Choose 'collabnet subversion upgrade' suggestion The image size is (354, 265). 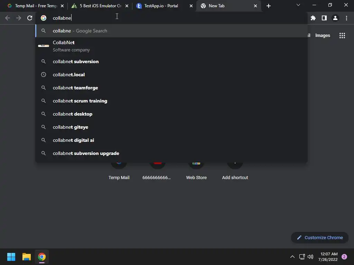[171, 153]
